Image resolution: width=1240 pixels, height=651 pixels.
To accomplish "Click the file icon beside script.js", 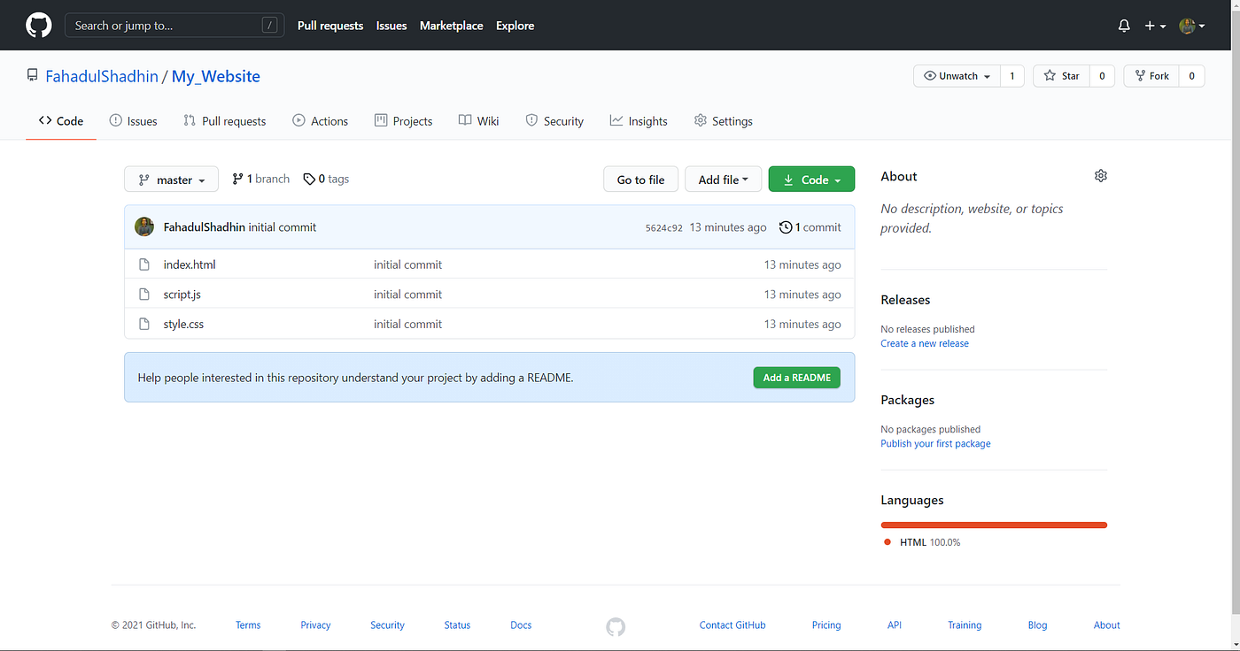I will 144,295.
